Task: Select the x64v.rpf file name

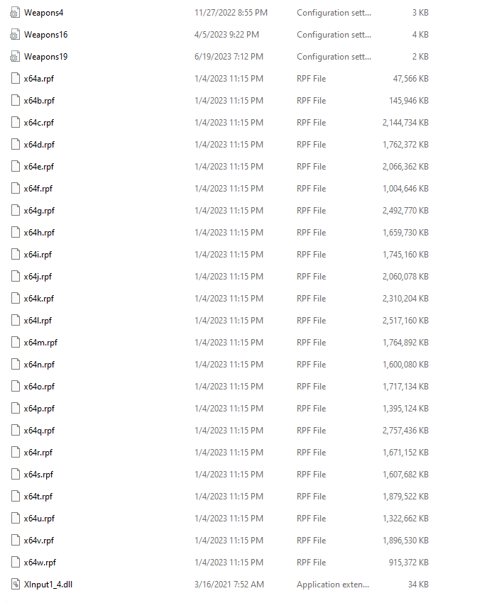Action: pyautogui.click(x=39, y=541)
